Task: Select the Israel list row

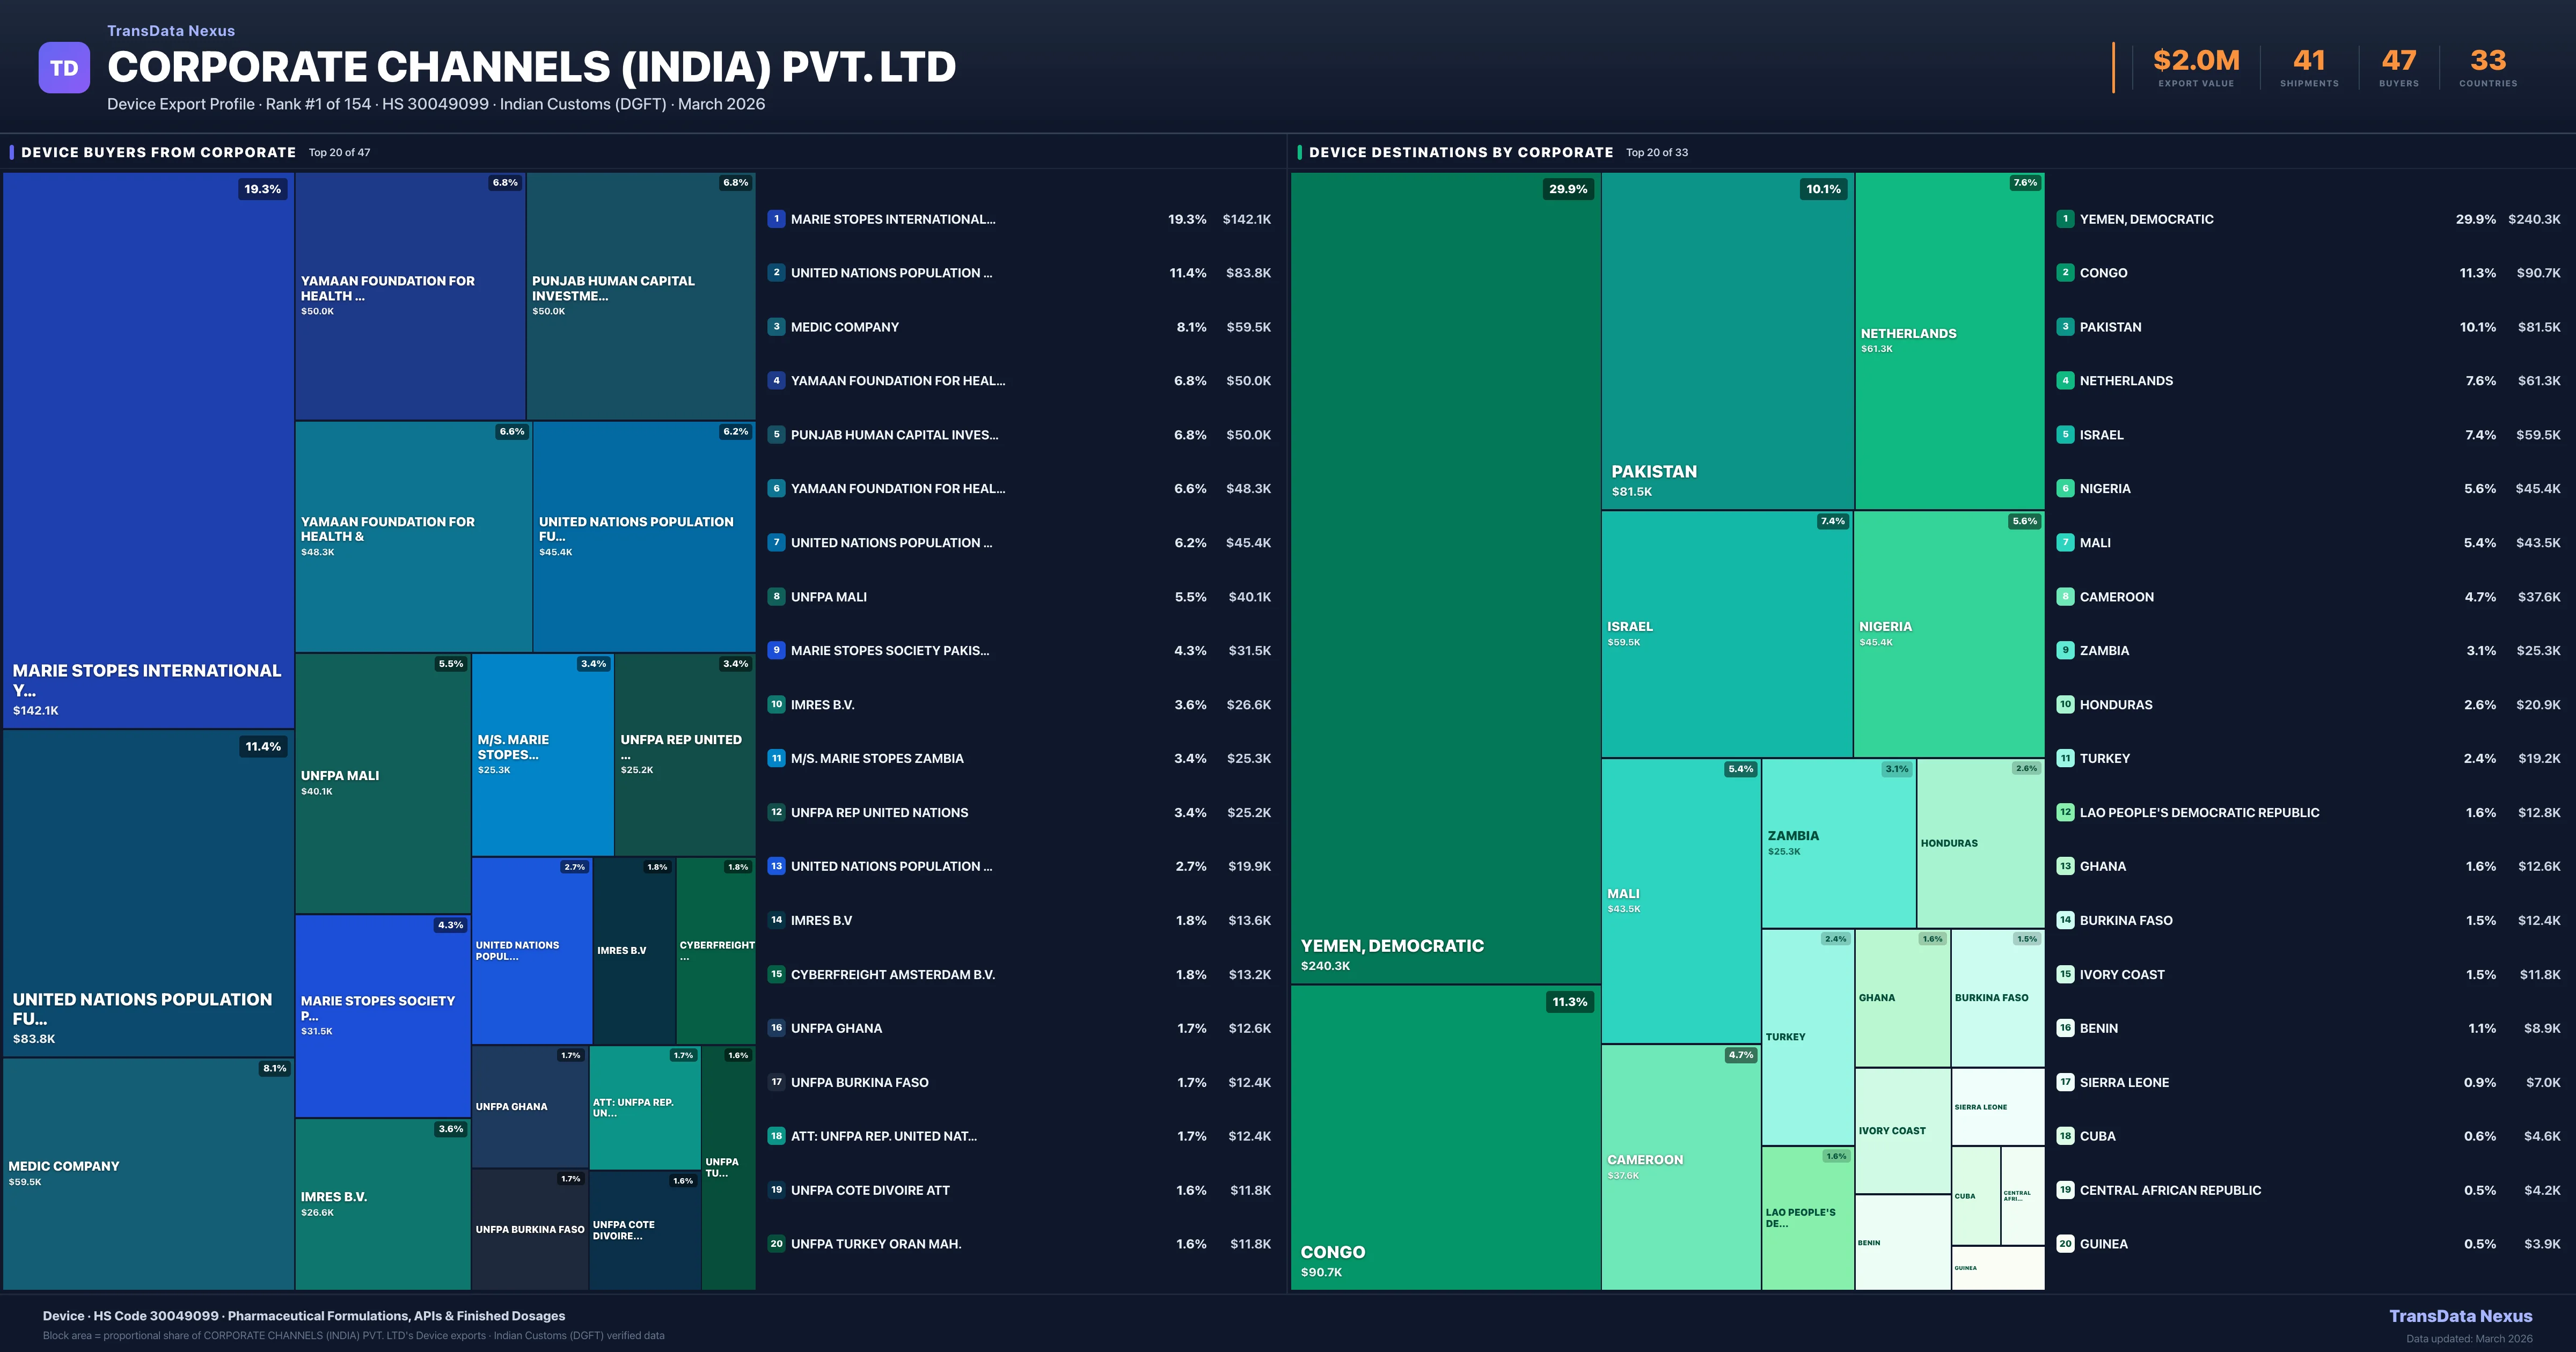Action: (2101, 435)
